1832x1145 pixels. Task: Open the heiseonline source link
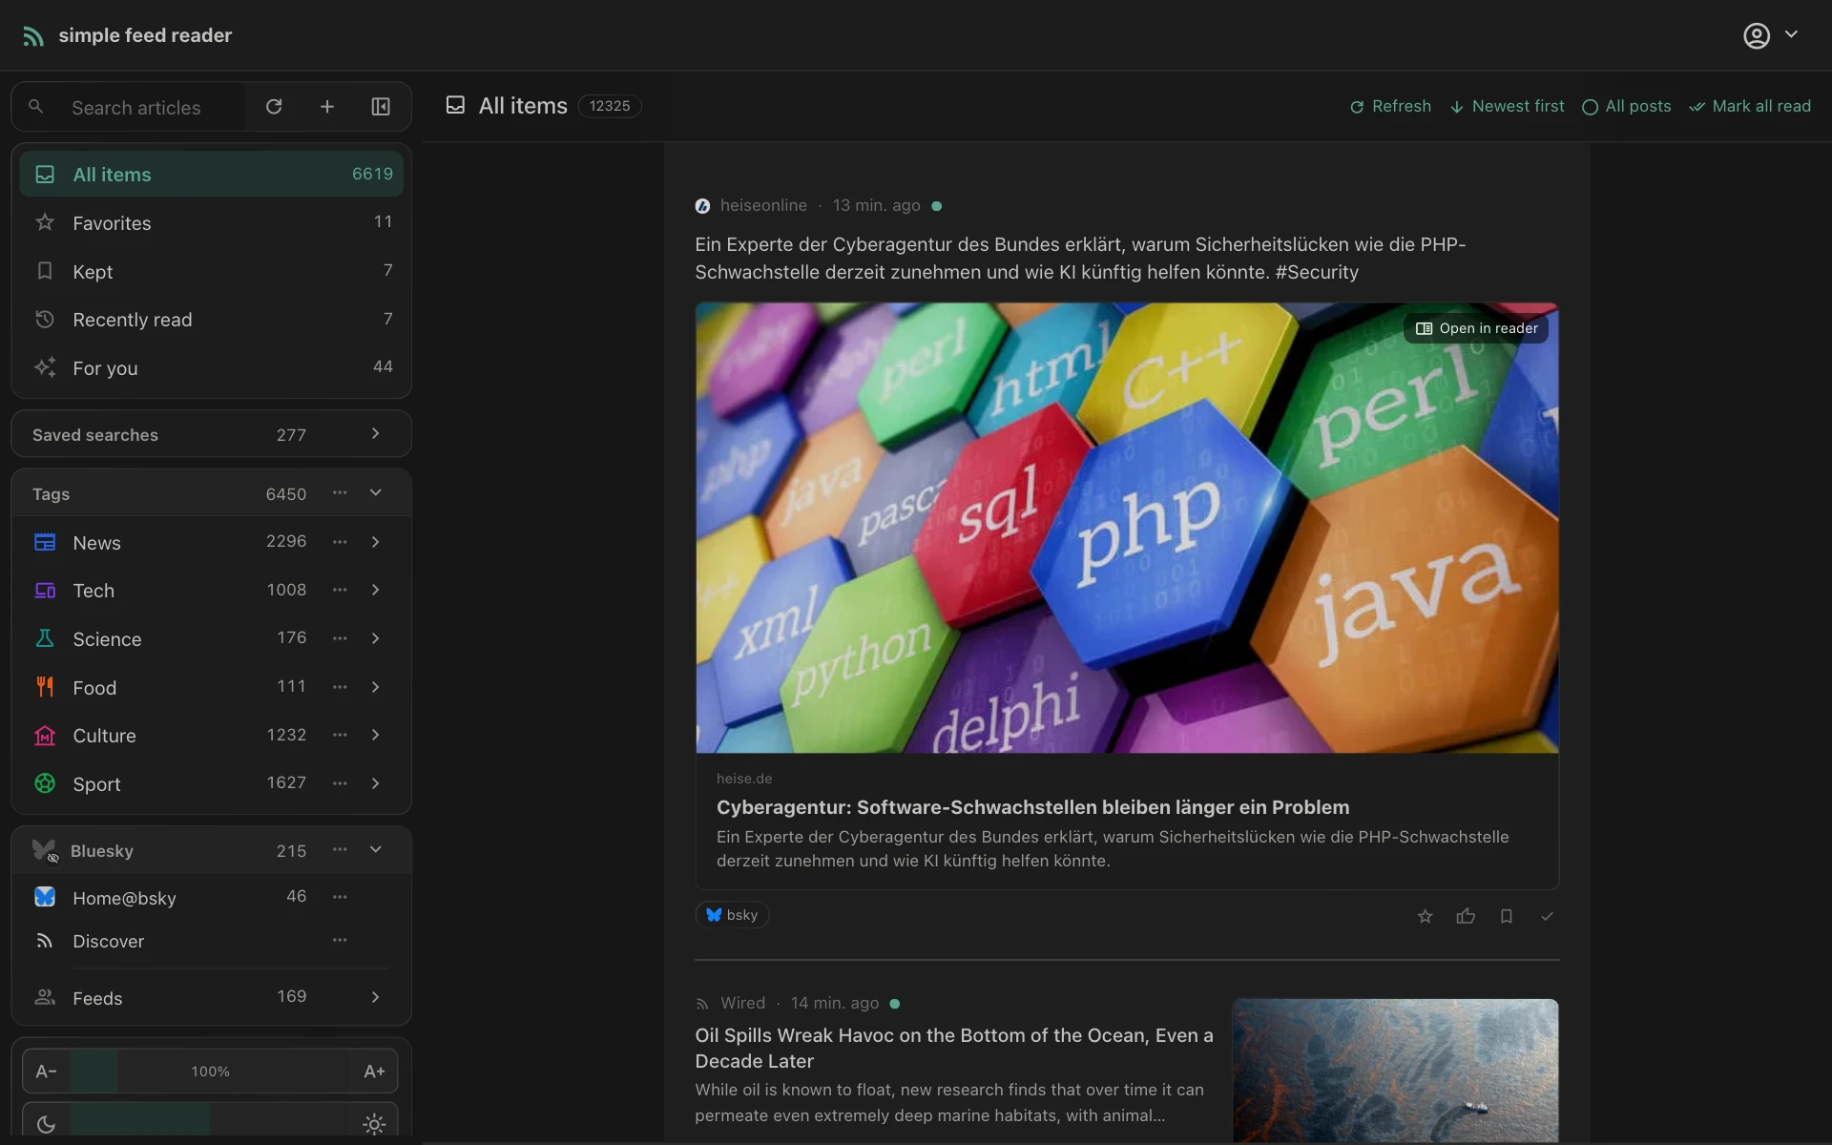click(x=763, y=205)
